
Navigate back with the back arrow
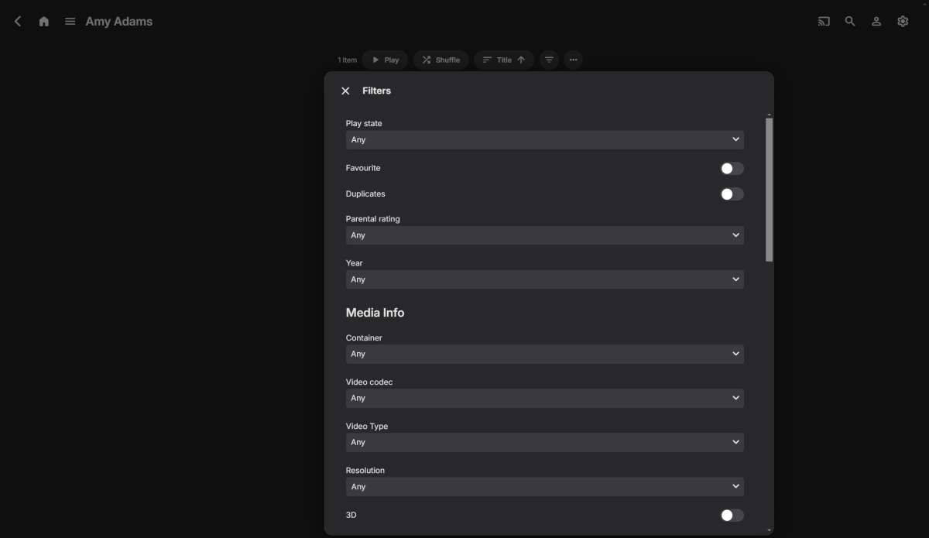point(17,21)
